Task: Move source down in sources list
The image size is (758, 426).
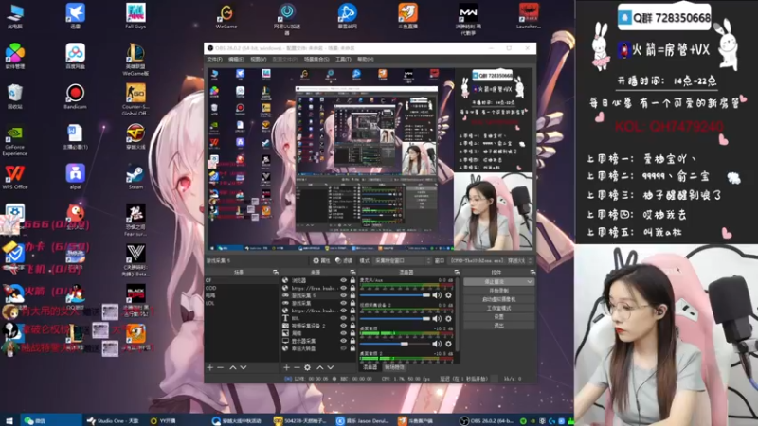Action: [330, 367]
